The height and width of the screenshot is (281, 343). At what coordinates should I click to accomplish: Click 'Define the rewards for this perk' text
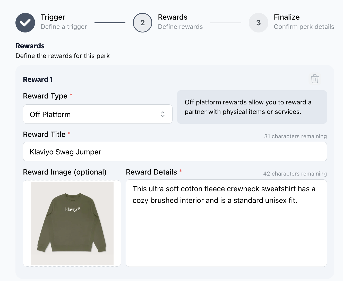pyautogui.click(x=63, y=56)
